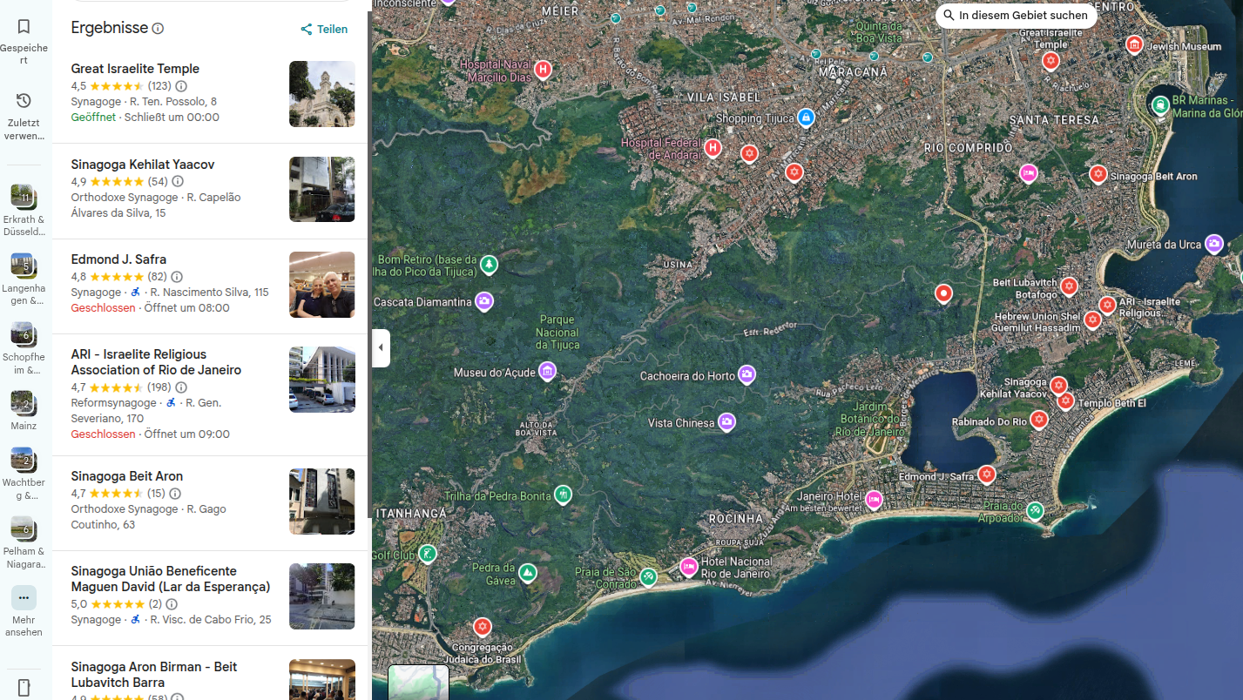The width and height of the screenshot is (1243, 700).
Task: Click Mehr ansehen three-dot icon
Action: coord(24,598)
